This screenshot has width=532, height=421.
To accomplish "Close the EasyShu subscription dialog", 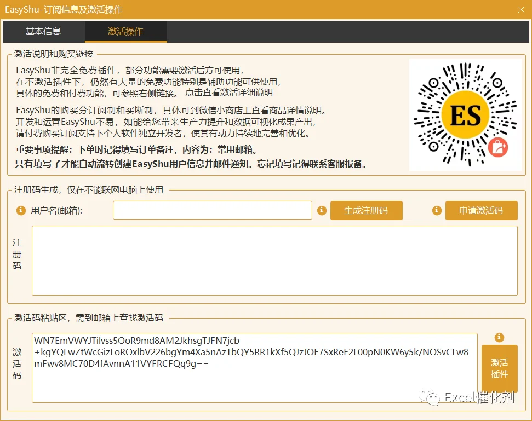I will tap(521, 9).
